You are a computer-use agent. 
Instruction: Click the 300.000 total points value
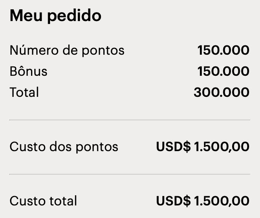click(x=222, y=92)
